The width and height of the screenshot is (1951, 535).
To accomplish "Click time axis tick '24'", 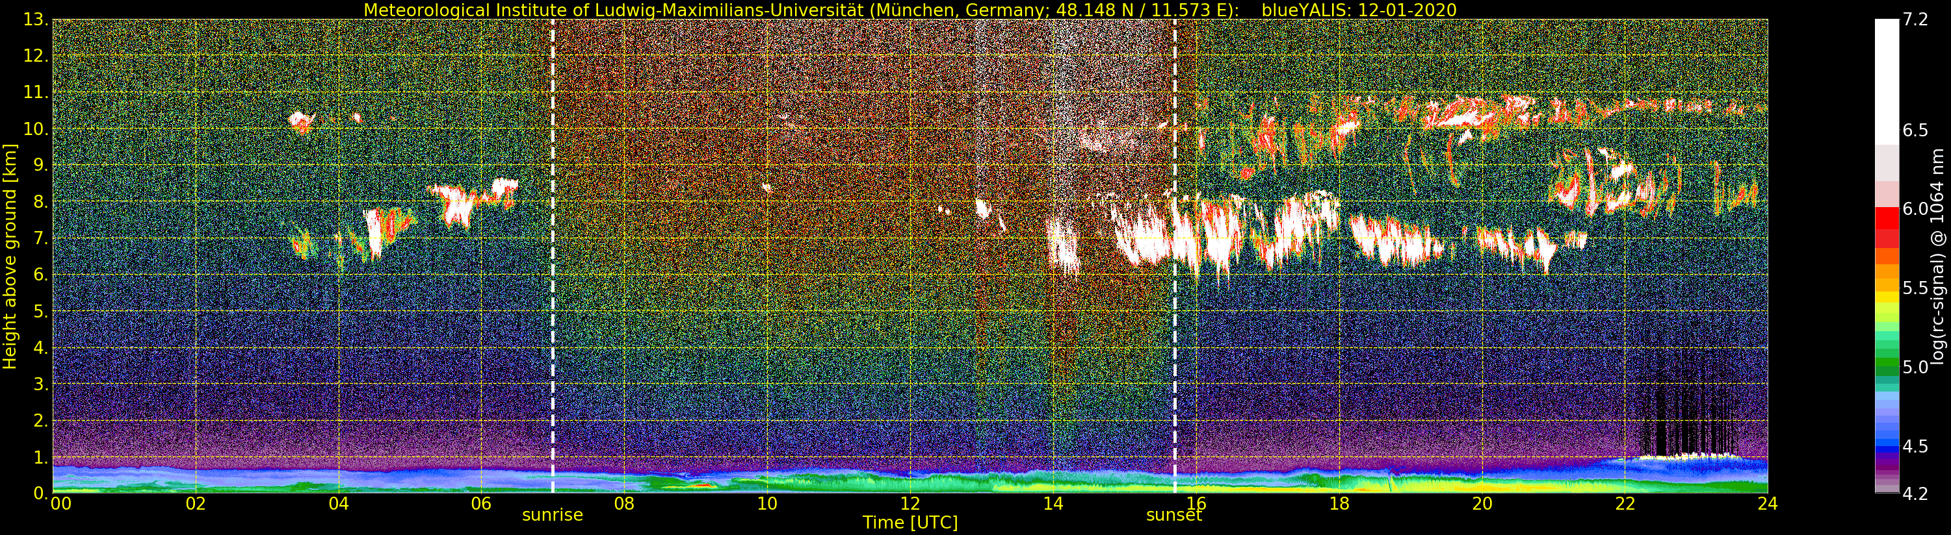I will click(x=1768, y=503).
